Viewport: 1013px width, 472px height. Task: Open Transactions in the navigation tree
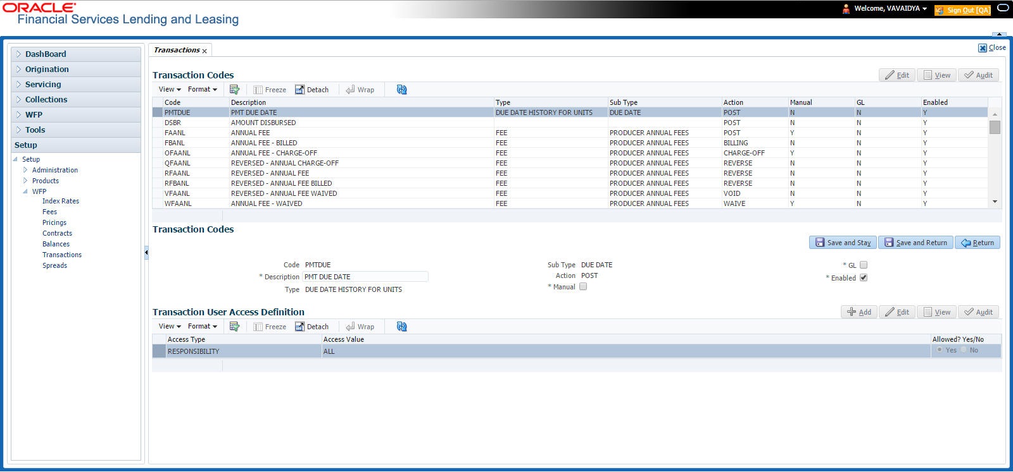62,255
